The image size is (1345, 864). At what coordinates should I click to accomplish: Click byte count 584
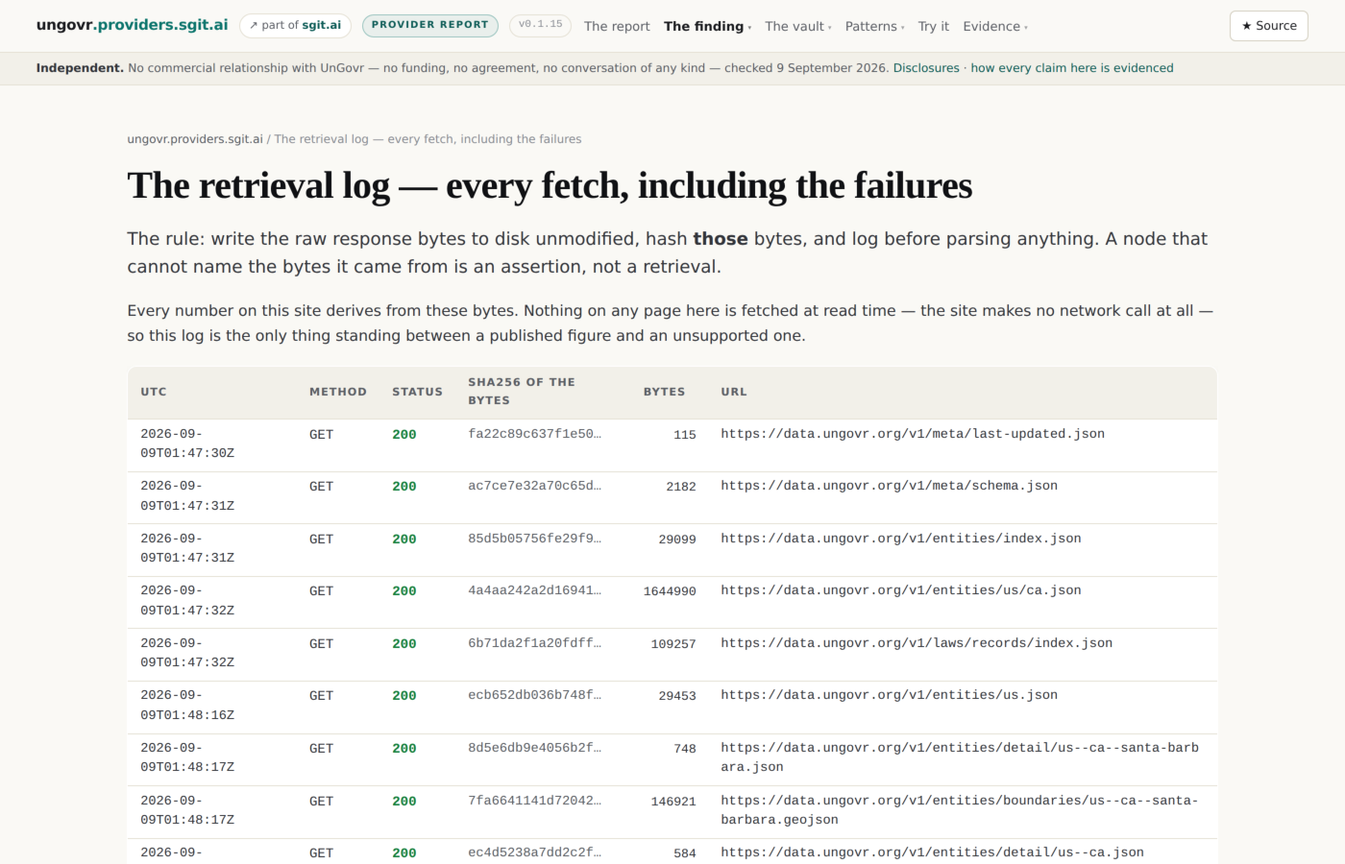[685, 853]
